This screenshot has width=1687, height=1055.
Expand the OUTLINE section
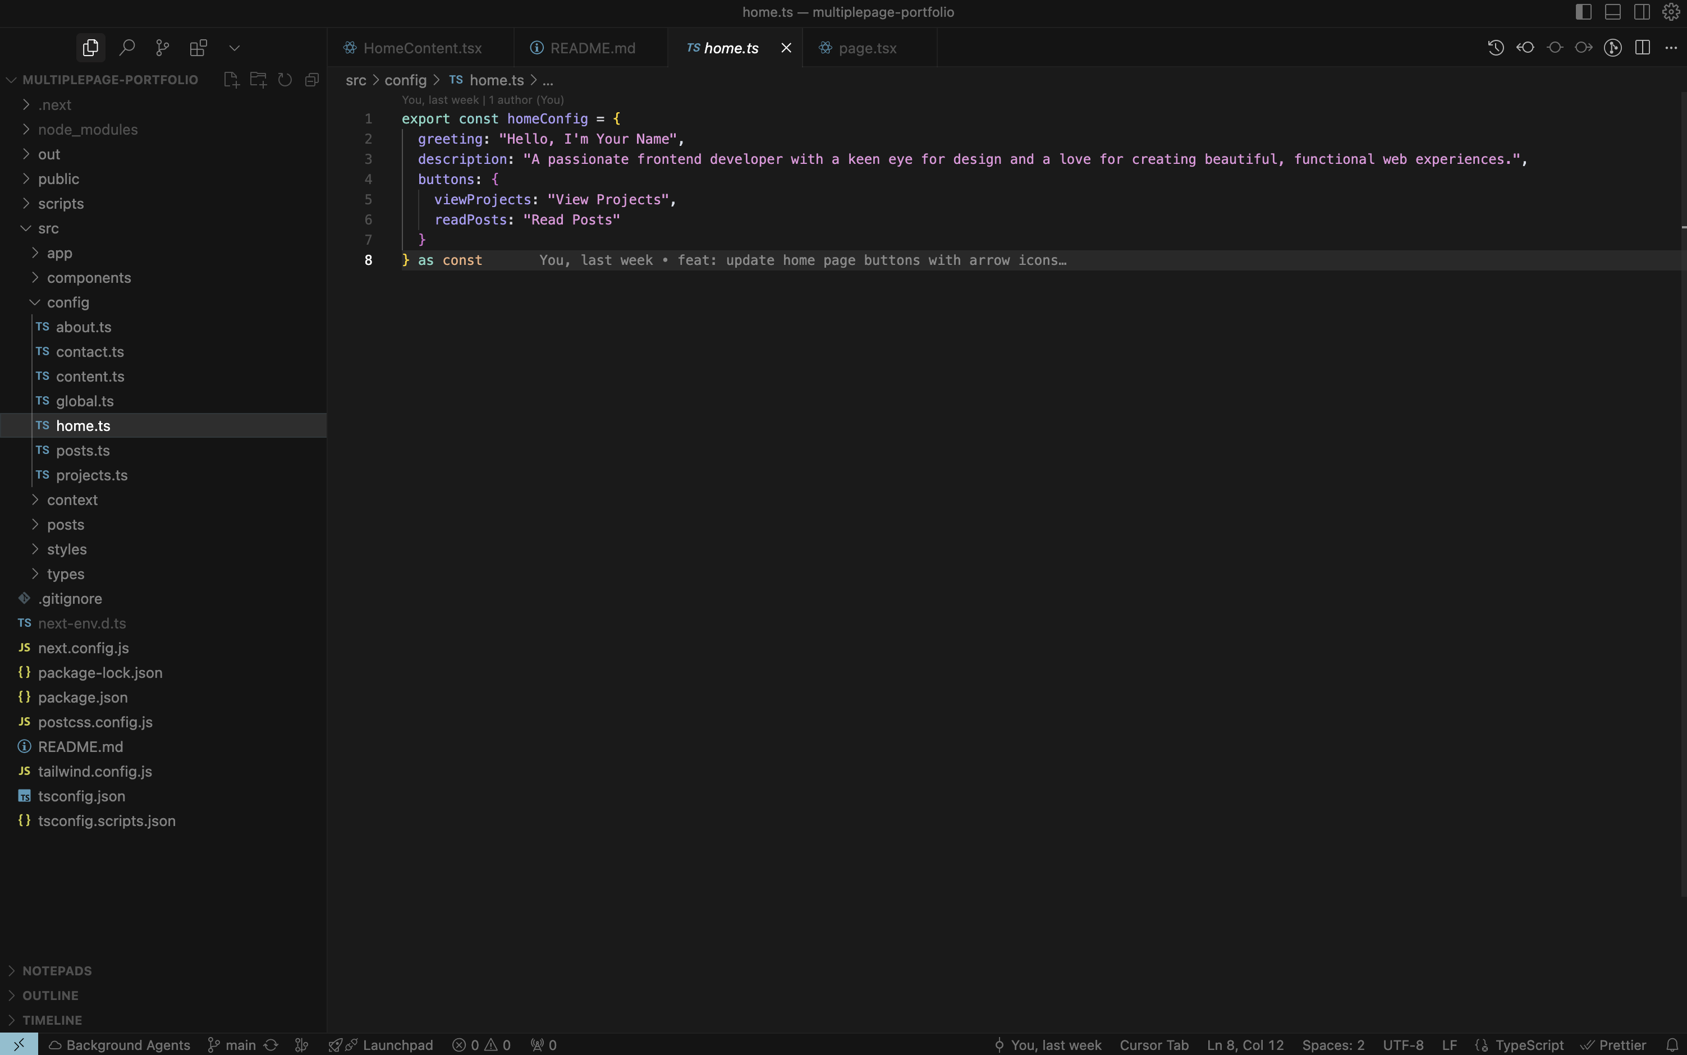[51, 995]
